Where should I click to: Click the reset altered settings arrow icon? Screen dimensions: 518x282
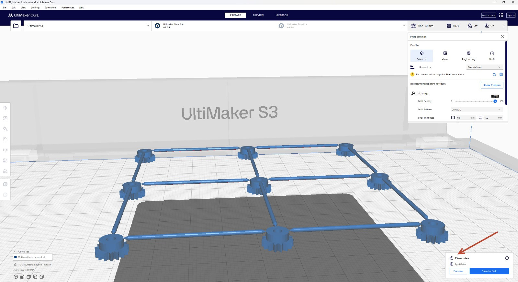(494, 75)
